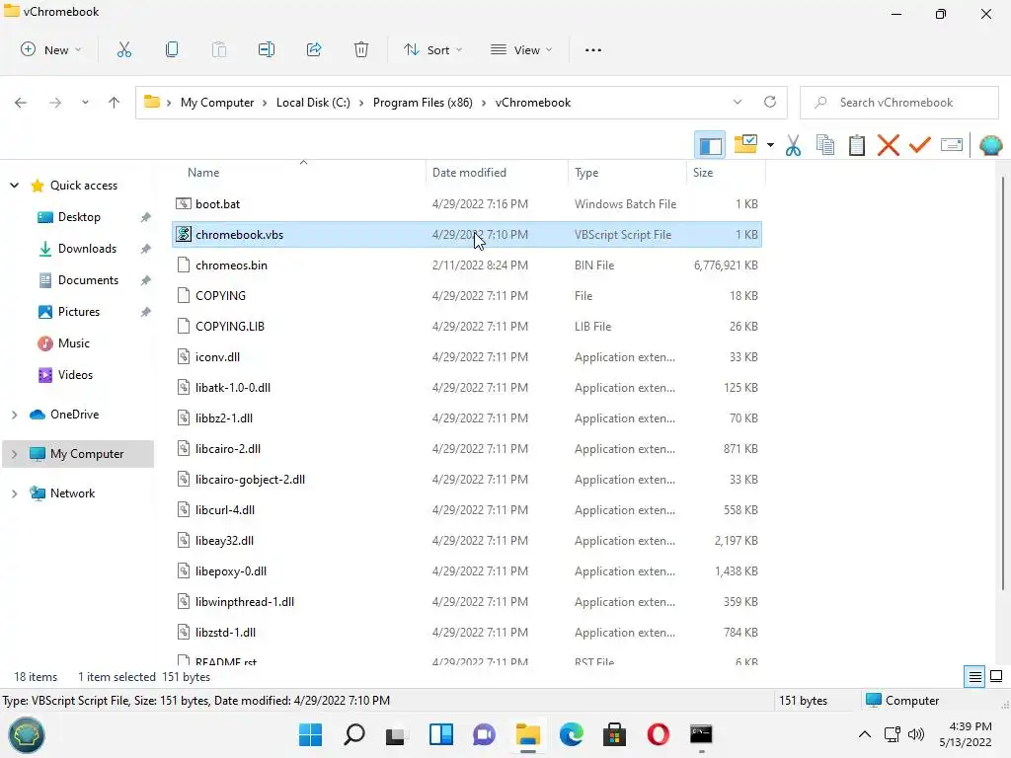Screen dimensions: 1011x758
Task: Expand the address bar history dropdown
Action: coord(738,102)
